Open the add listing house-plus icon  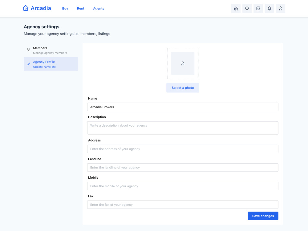click(236, 8)
